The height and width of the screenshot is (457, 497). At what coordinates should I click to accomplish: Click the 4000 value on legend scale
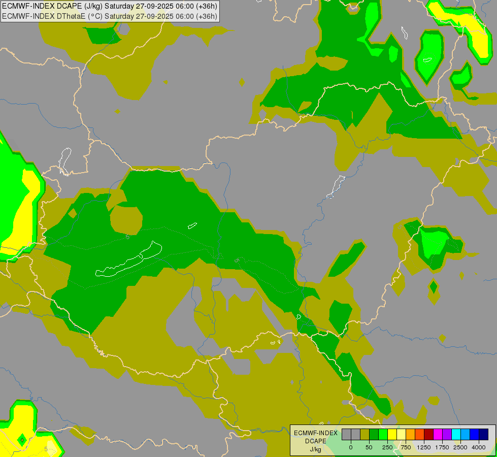(479, 447)
